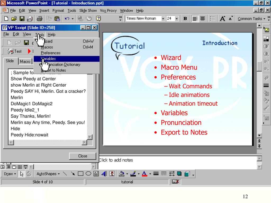Select the Rectangle drawing tool
This screenshot has width=271, height=203.
tap(80, 174)
